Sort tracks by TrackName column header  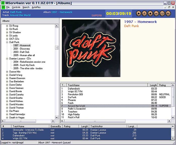[107, 85]
